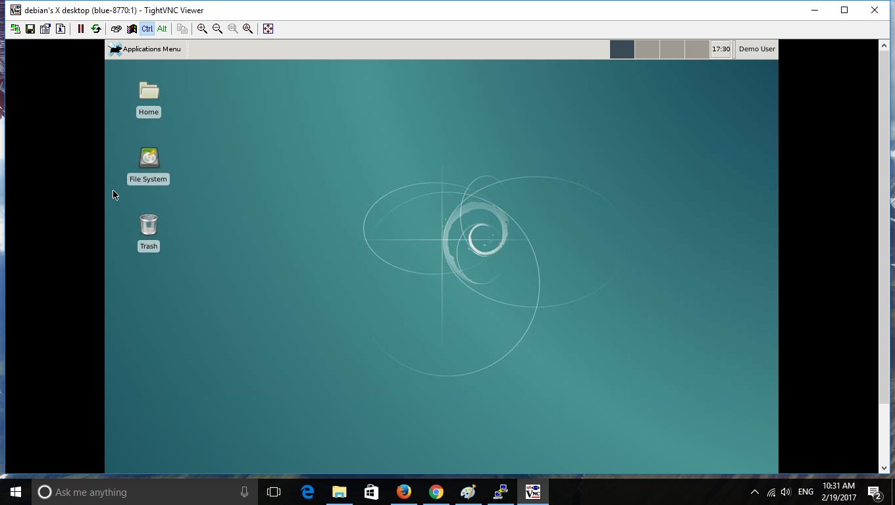Select the File System desktop icon
Screen dimensions: 895x505
(149, 166)
